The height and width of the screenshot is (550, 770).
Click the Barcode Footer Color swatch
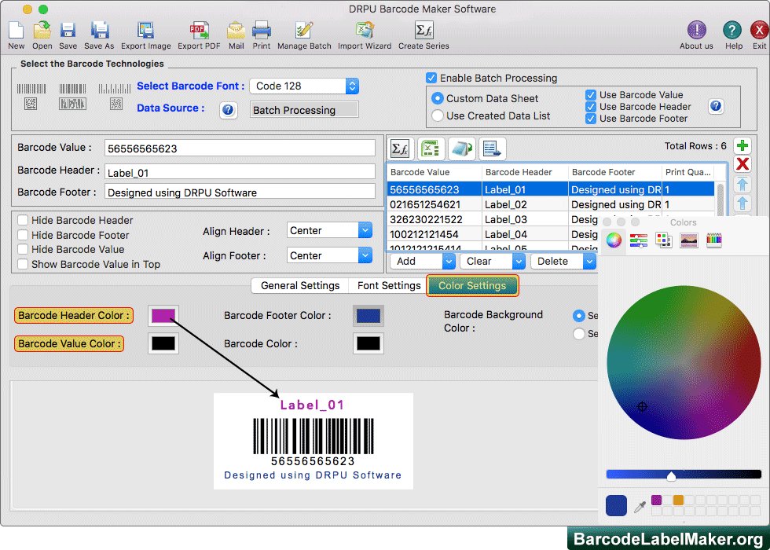pos(368,316)
